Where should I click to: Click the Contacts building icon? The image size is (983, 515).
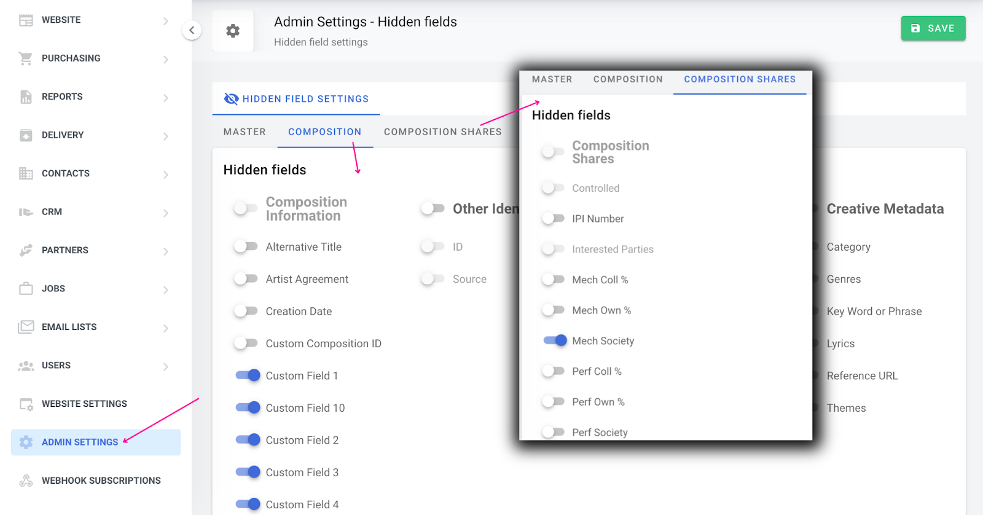(26, 173)
